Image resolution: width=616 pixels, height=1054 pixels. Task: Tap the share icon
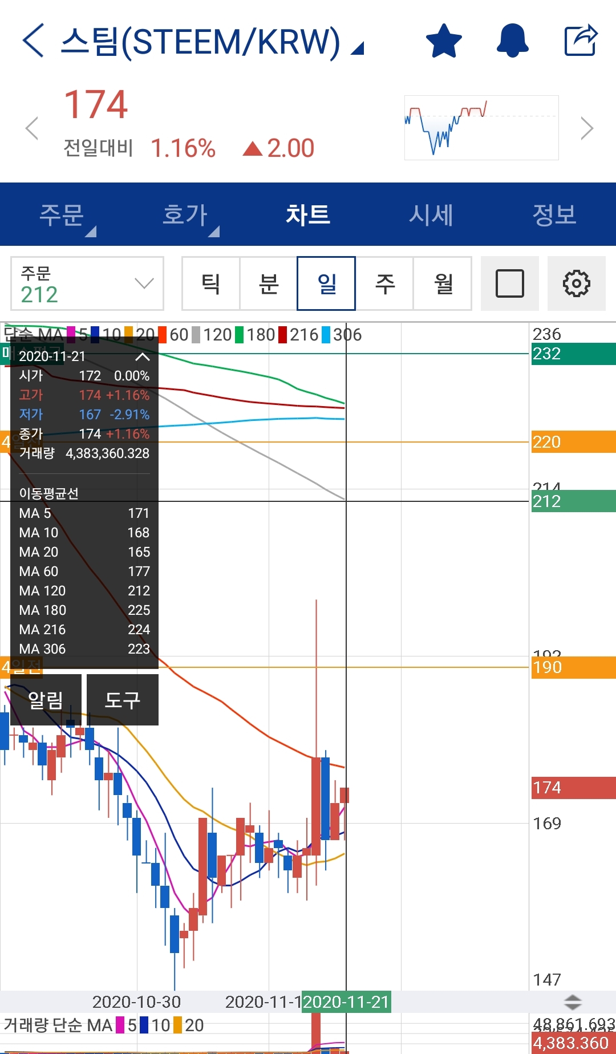pyautogui.click(x=581, y=40)
